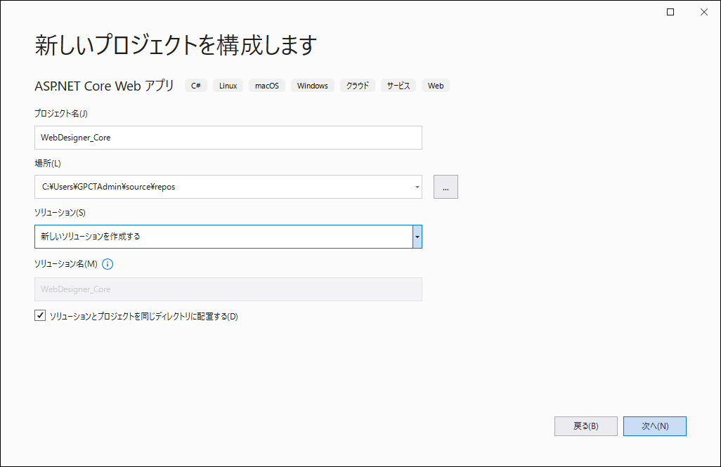Click the Windows tag
The height and width of the screenshot is (467, 721).
pos(313,86)
